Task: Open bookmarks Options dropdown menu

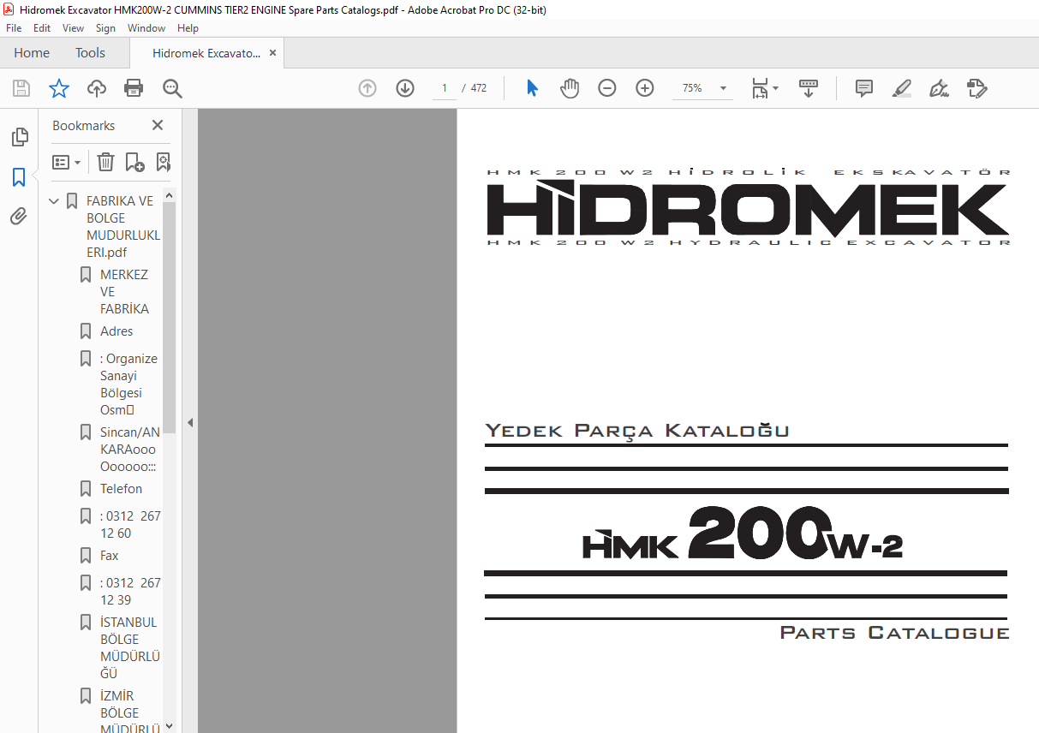Action: tap(66, 162)
